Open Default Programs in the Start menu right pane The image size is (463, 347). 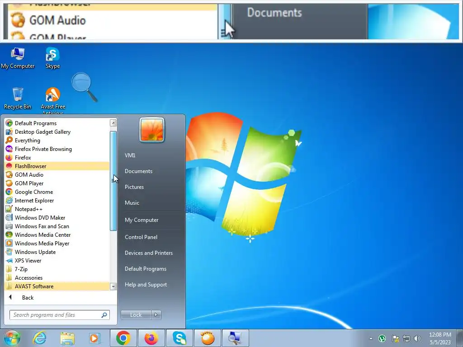pos(146,269)
